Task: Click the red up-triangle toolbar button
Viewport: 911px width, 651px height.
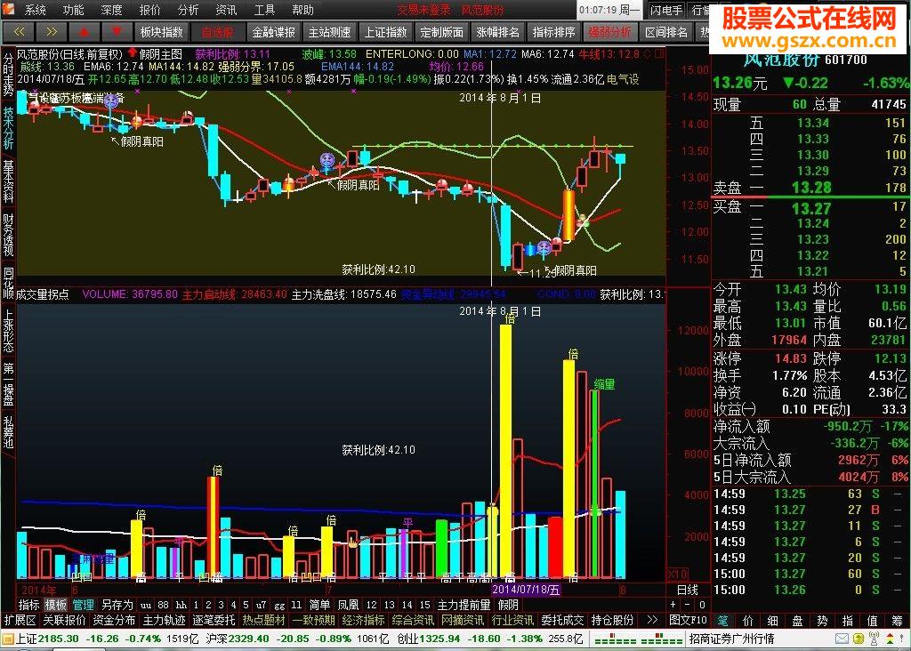Action: pyautogui.click(x=84, y=31)
